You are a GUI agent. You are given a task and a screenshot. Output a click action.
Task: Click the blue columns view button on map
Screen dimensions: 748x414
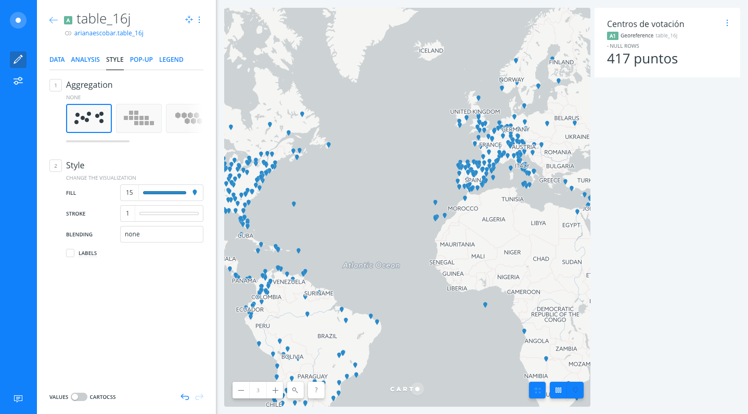[558, 390]
